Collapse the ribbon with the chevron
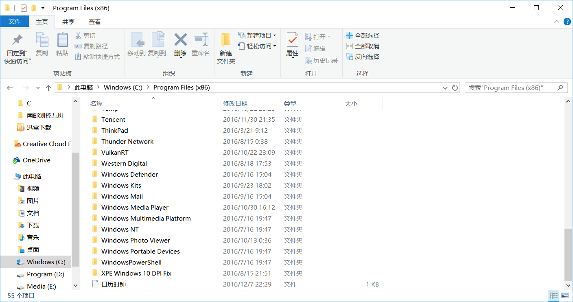This screenshot has height=302, width=573. coord(556,22)
